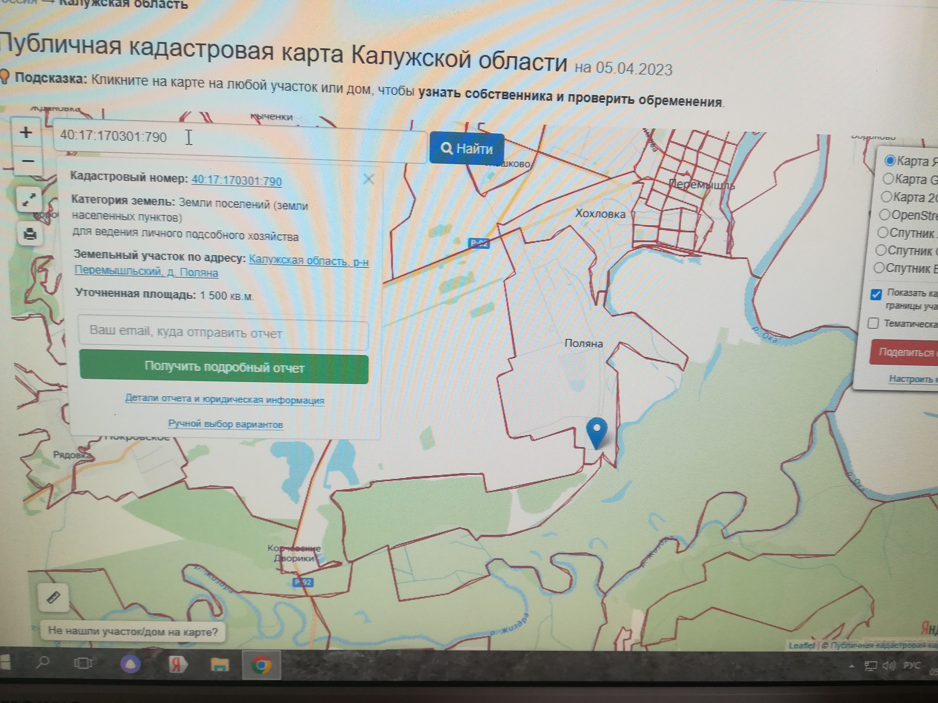The width and height of the screenshot is (938, 703).
Task: Select the first Спутник layer radio
Action: click(883, 232)
